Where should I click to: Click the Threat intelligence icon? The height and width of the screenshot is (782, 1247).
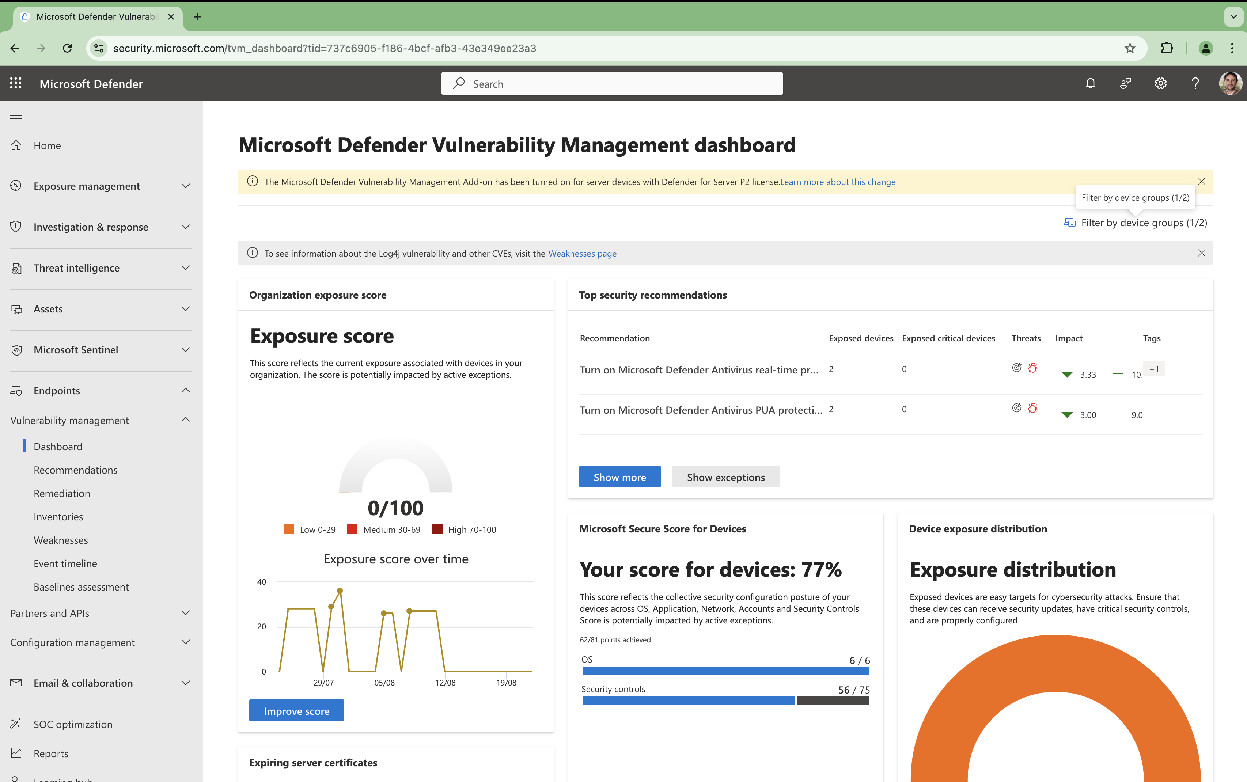tap(16, 268)
